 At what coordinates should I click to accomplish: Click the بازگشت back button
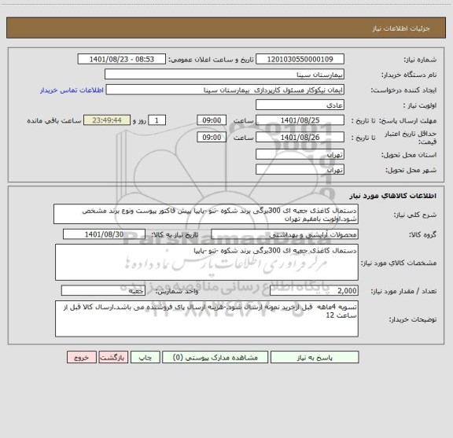pyautogui.click(x=113, y=357)
